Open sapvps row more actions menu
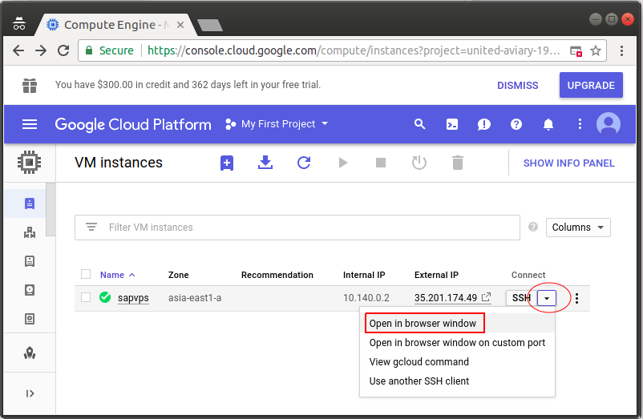 click(577, 298)
